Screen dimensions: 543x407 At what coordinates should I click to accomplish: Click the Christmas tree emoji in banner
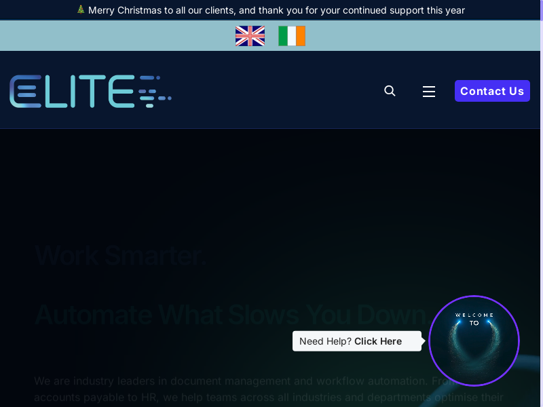point(81,10)
